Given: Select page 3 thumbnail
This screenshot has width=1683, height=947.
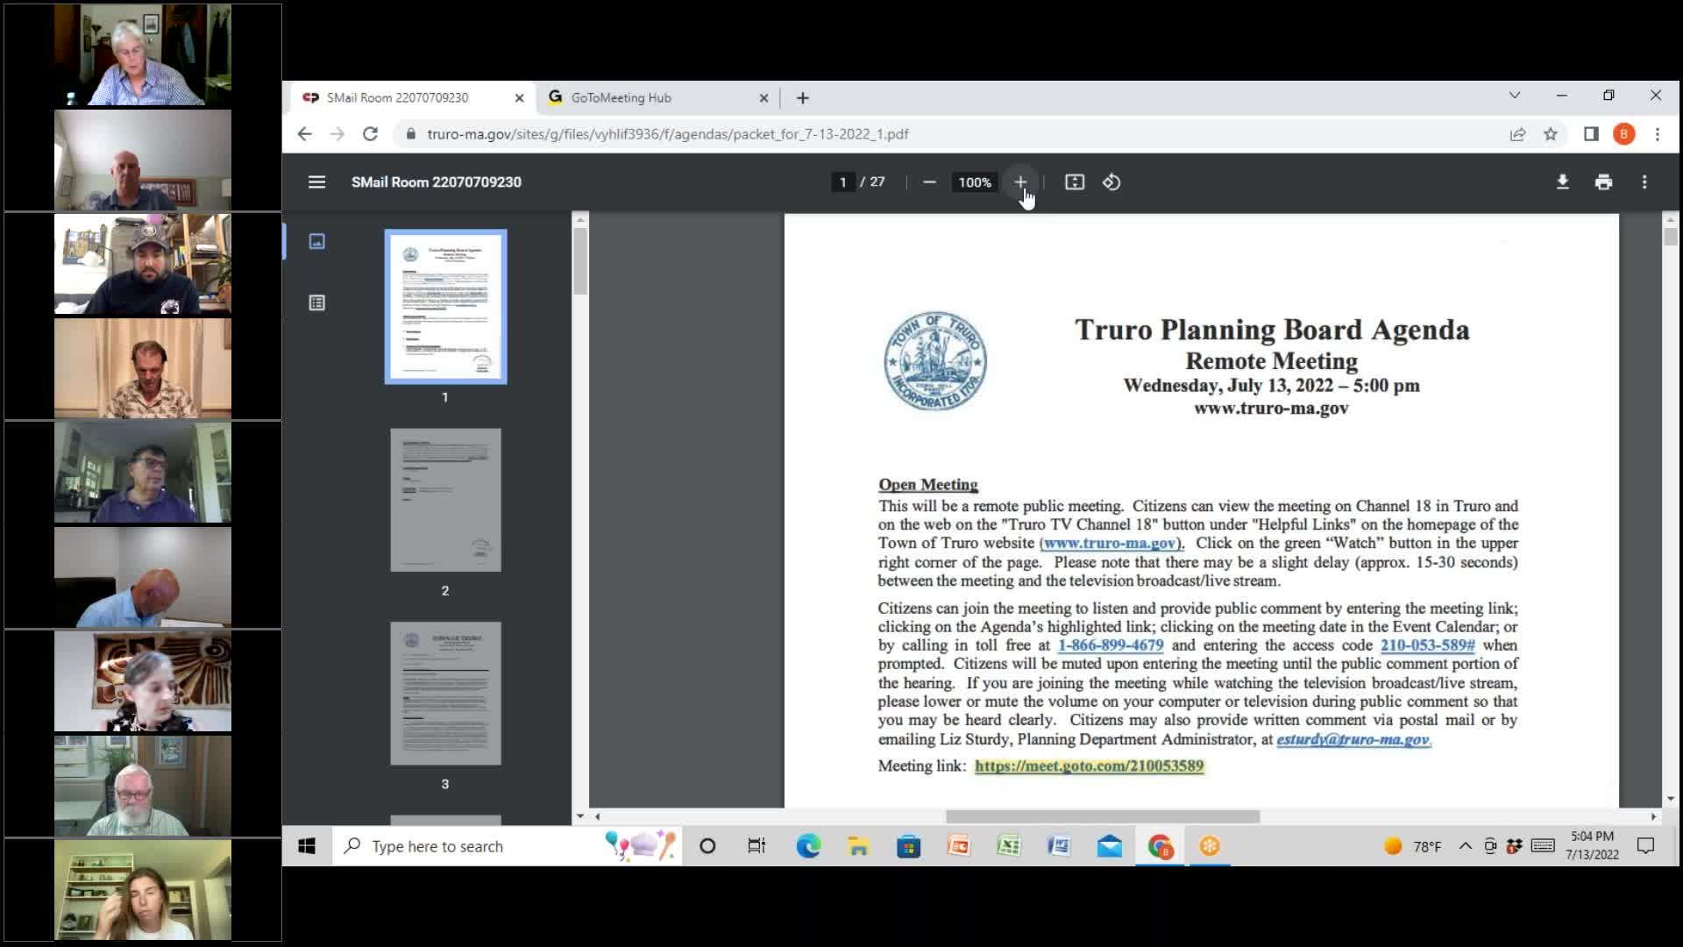Looking at the screenshot, I should pos(445,693).
